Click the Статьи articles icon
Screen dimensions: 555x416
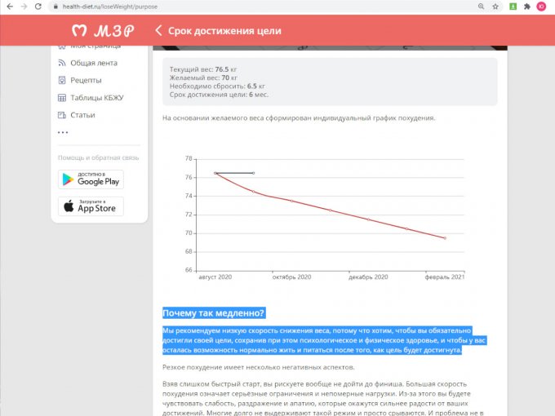click(x=63, y=115)
